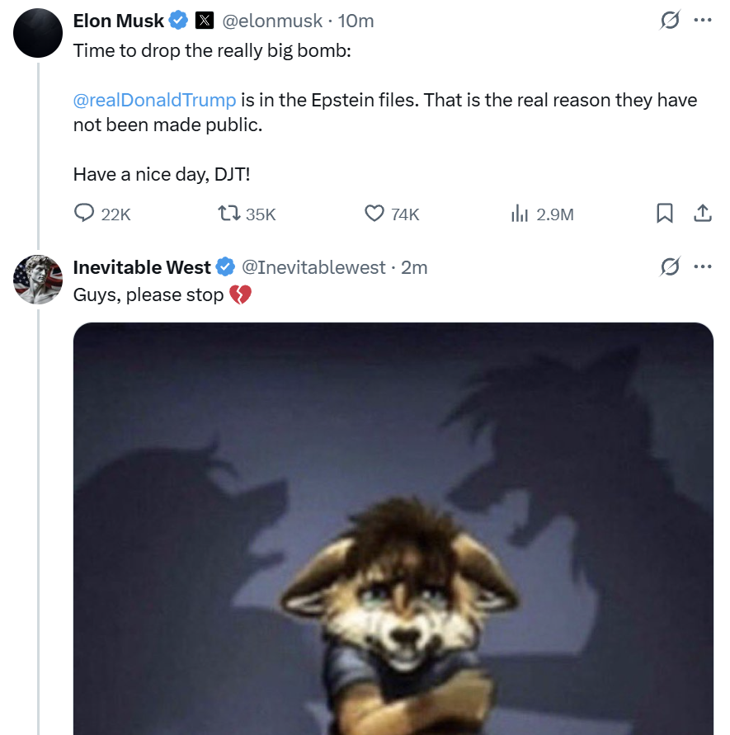Image resolution: width=730 pixels, height=735 pixels.
Task: Click the X affiliation badge beside Elon's name
Action: tap(205, 21)
